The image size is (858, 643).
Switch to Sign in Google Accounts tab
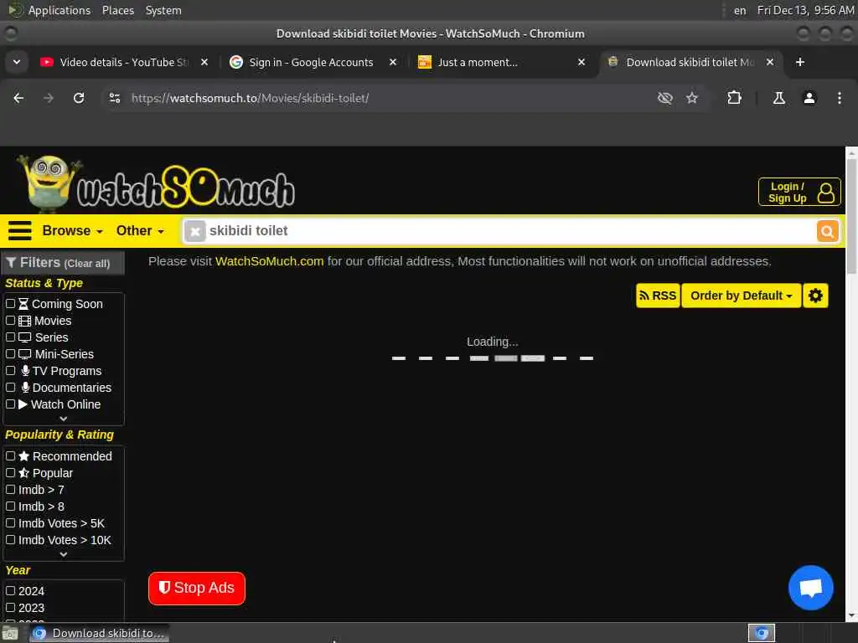pos(311,62)
